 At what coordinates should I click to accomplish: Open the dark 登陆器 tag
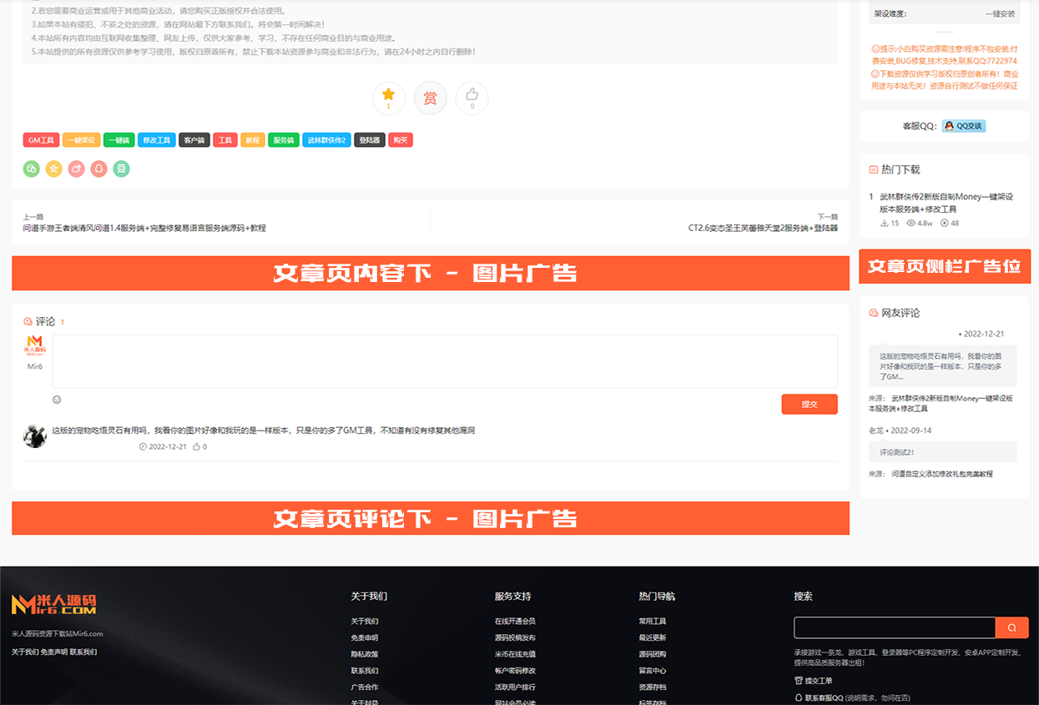(x=370, y=140)
